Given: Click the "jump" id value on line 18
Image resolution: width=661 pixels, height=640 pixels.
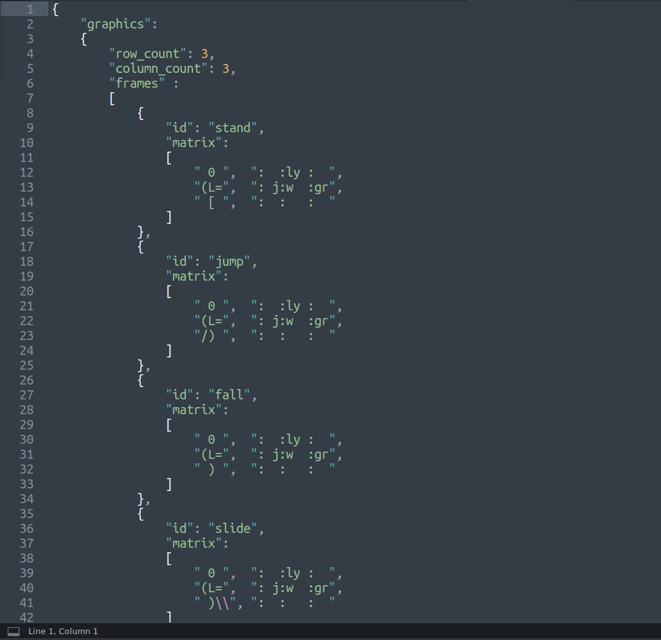Looking at the screenshot, I should point(229,262).
